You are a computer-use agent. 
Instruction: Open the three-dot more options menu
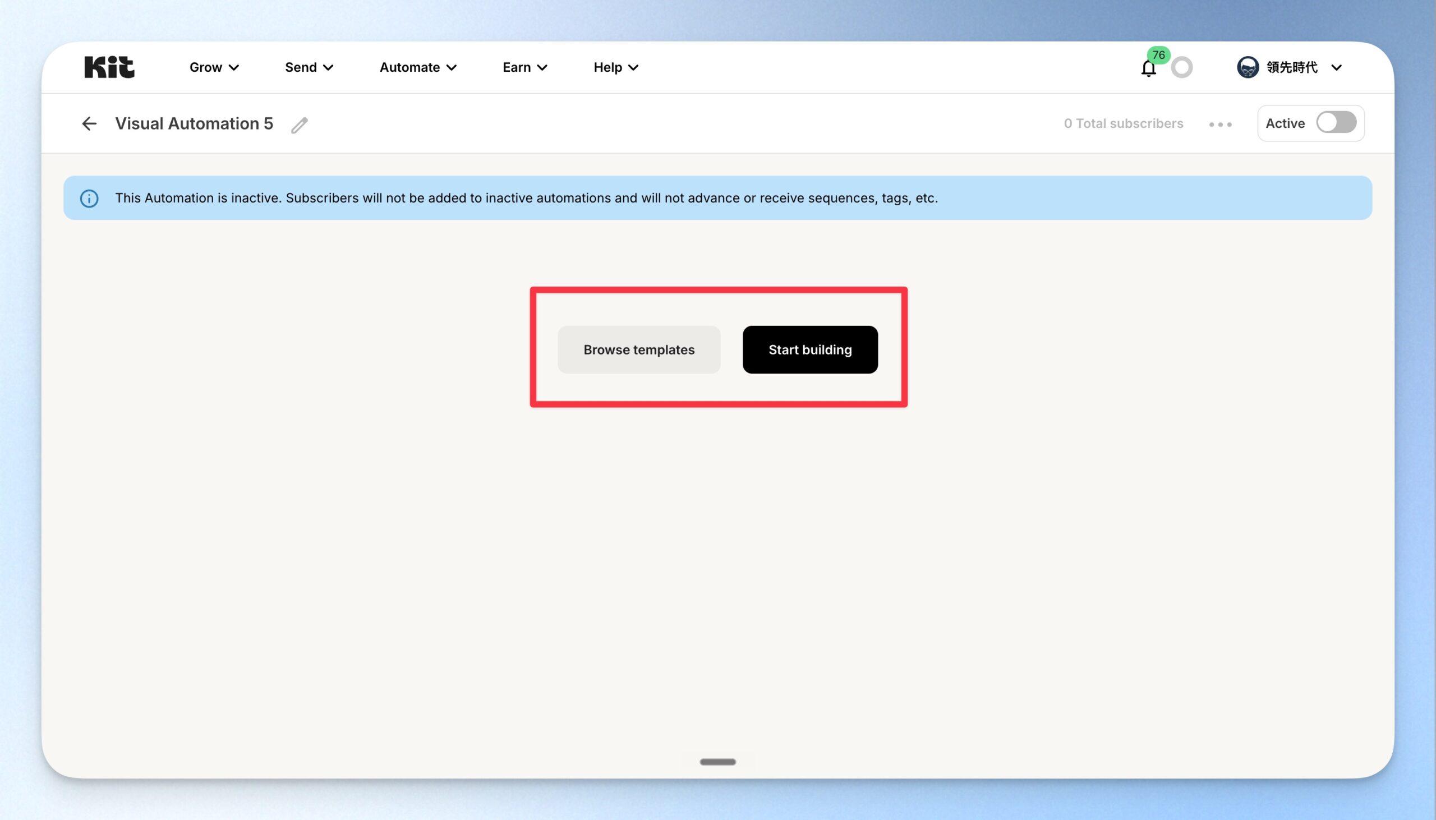[x=1220, y=124]
